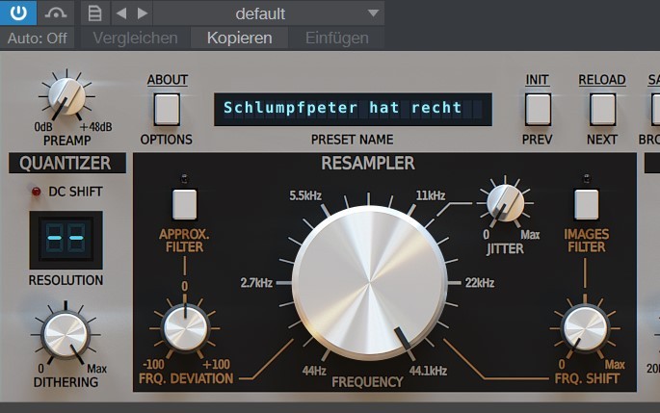Click the sidechain routing icon
This screenshot has height=413, width=660.
pos(57,13)
